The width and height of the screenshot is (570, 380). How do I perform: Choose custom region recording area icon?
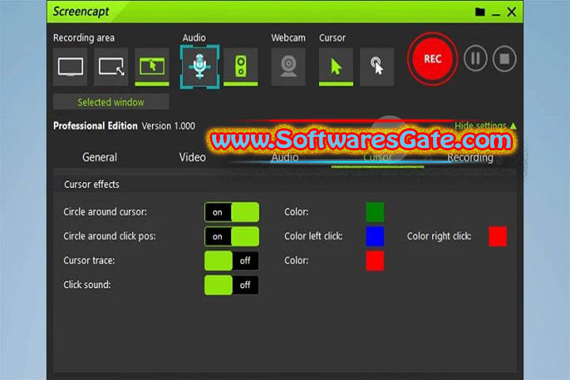(x=111, y=67)
